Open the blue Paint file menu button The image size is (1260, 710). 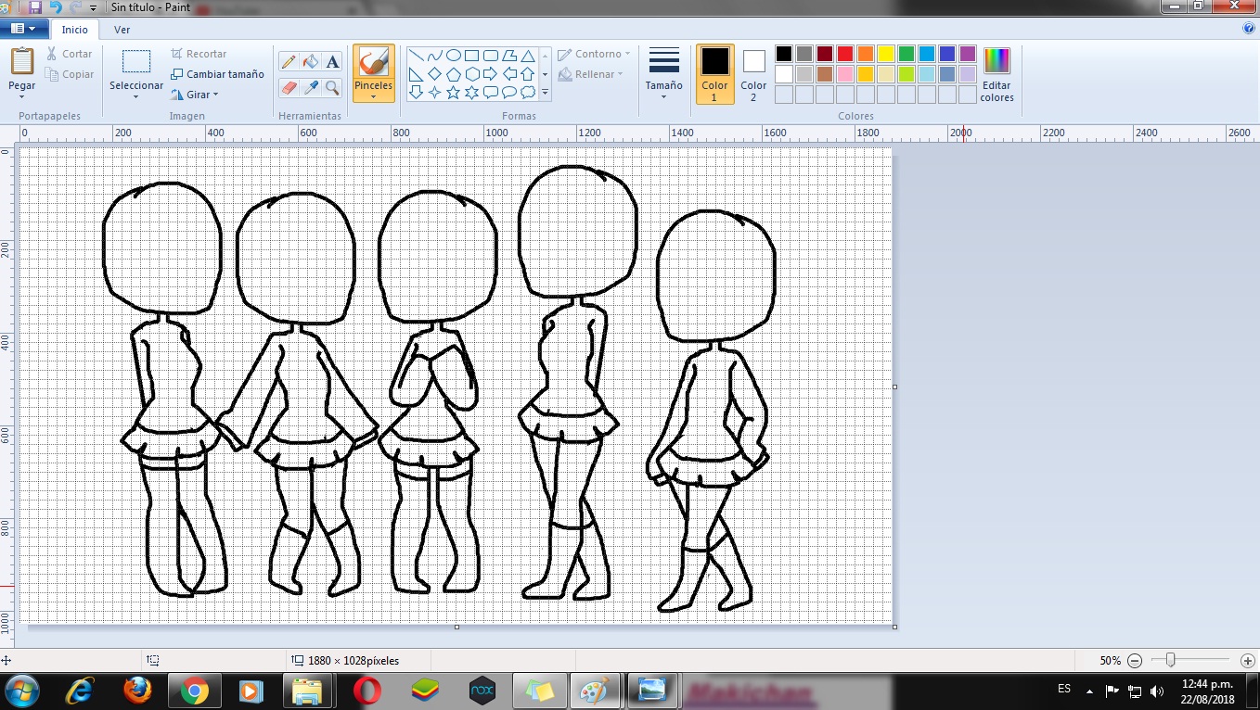pos(24,29)
